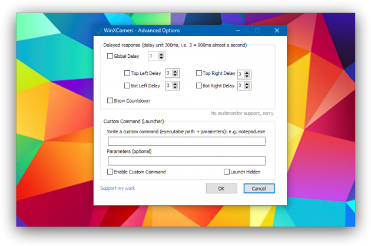
Task: Focus the Parameters (optional) input box
Action: pyautogui.click(x=187, y=160)
